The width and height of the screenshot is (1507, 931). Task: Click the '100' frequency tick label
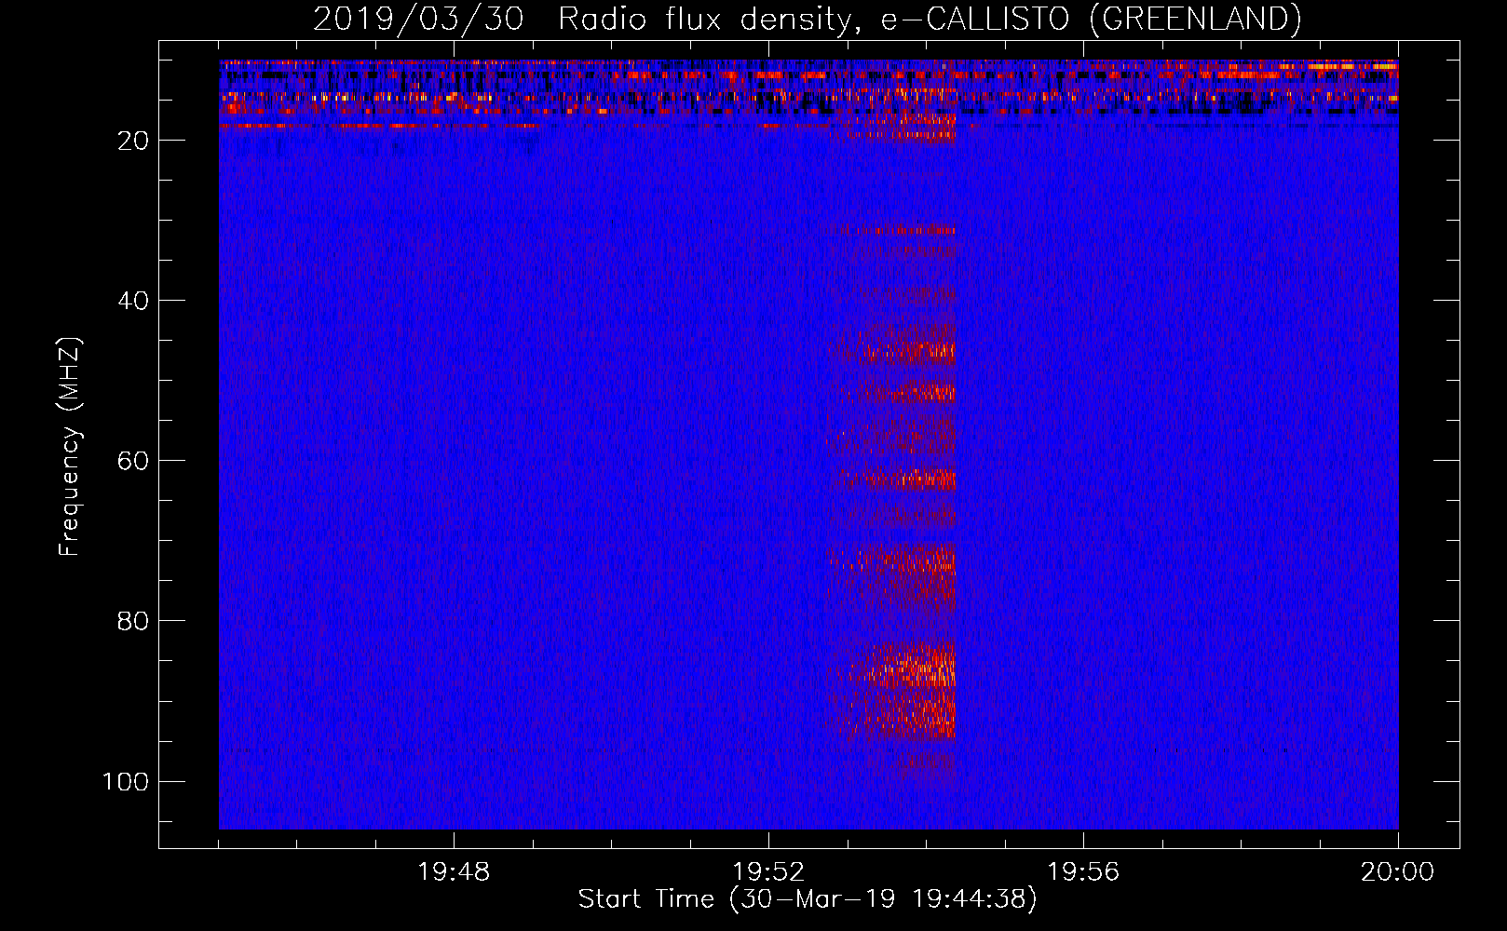coord(126,781)
